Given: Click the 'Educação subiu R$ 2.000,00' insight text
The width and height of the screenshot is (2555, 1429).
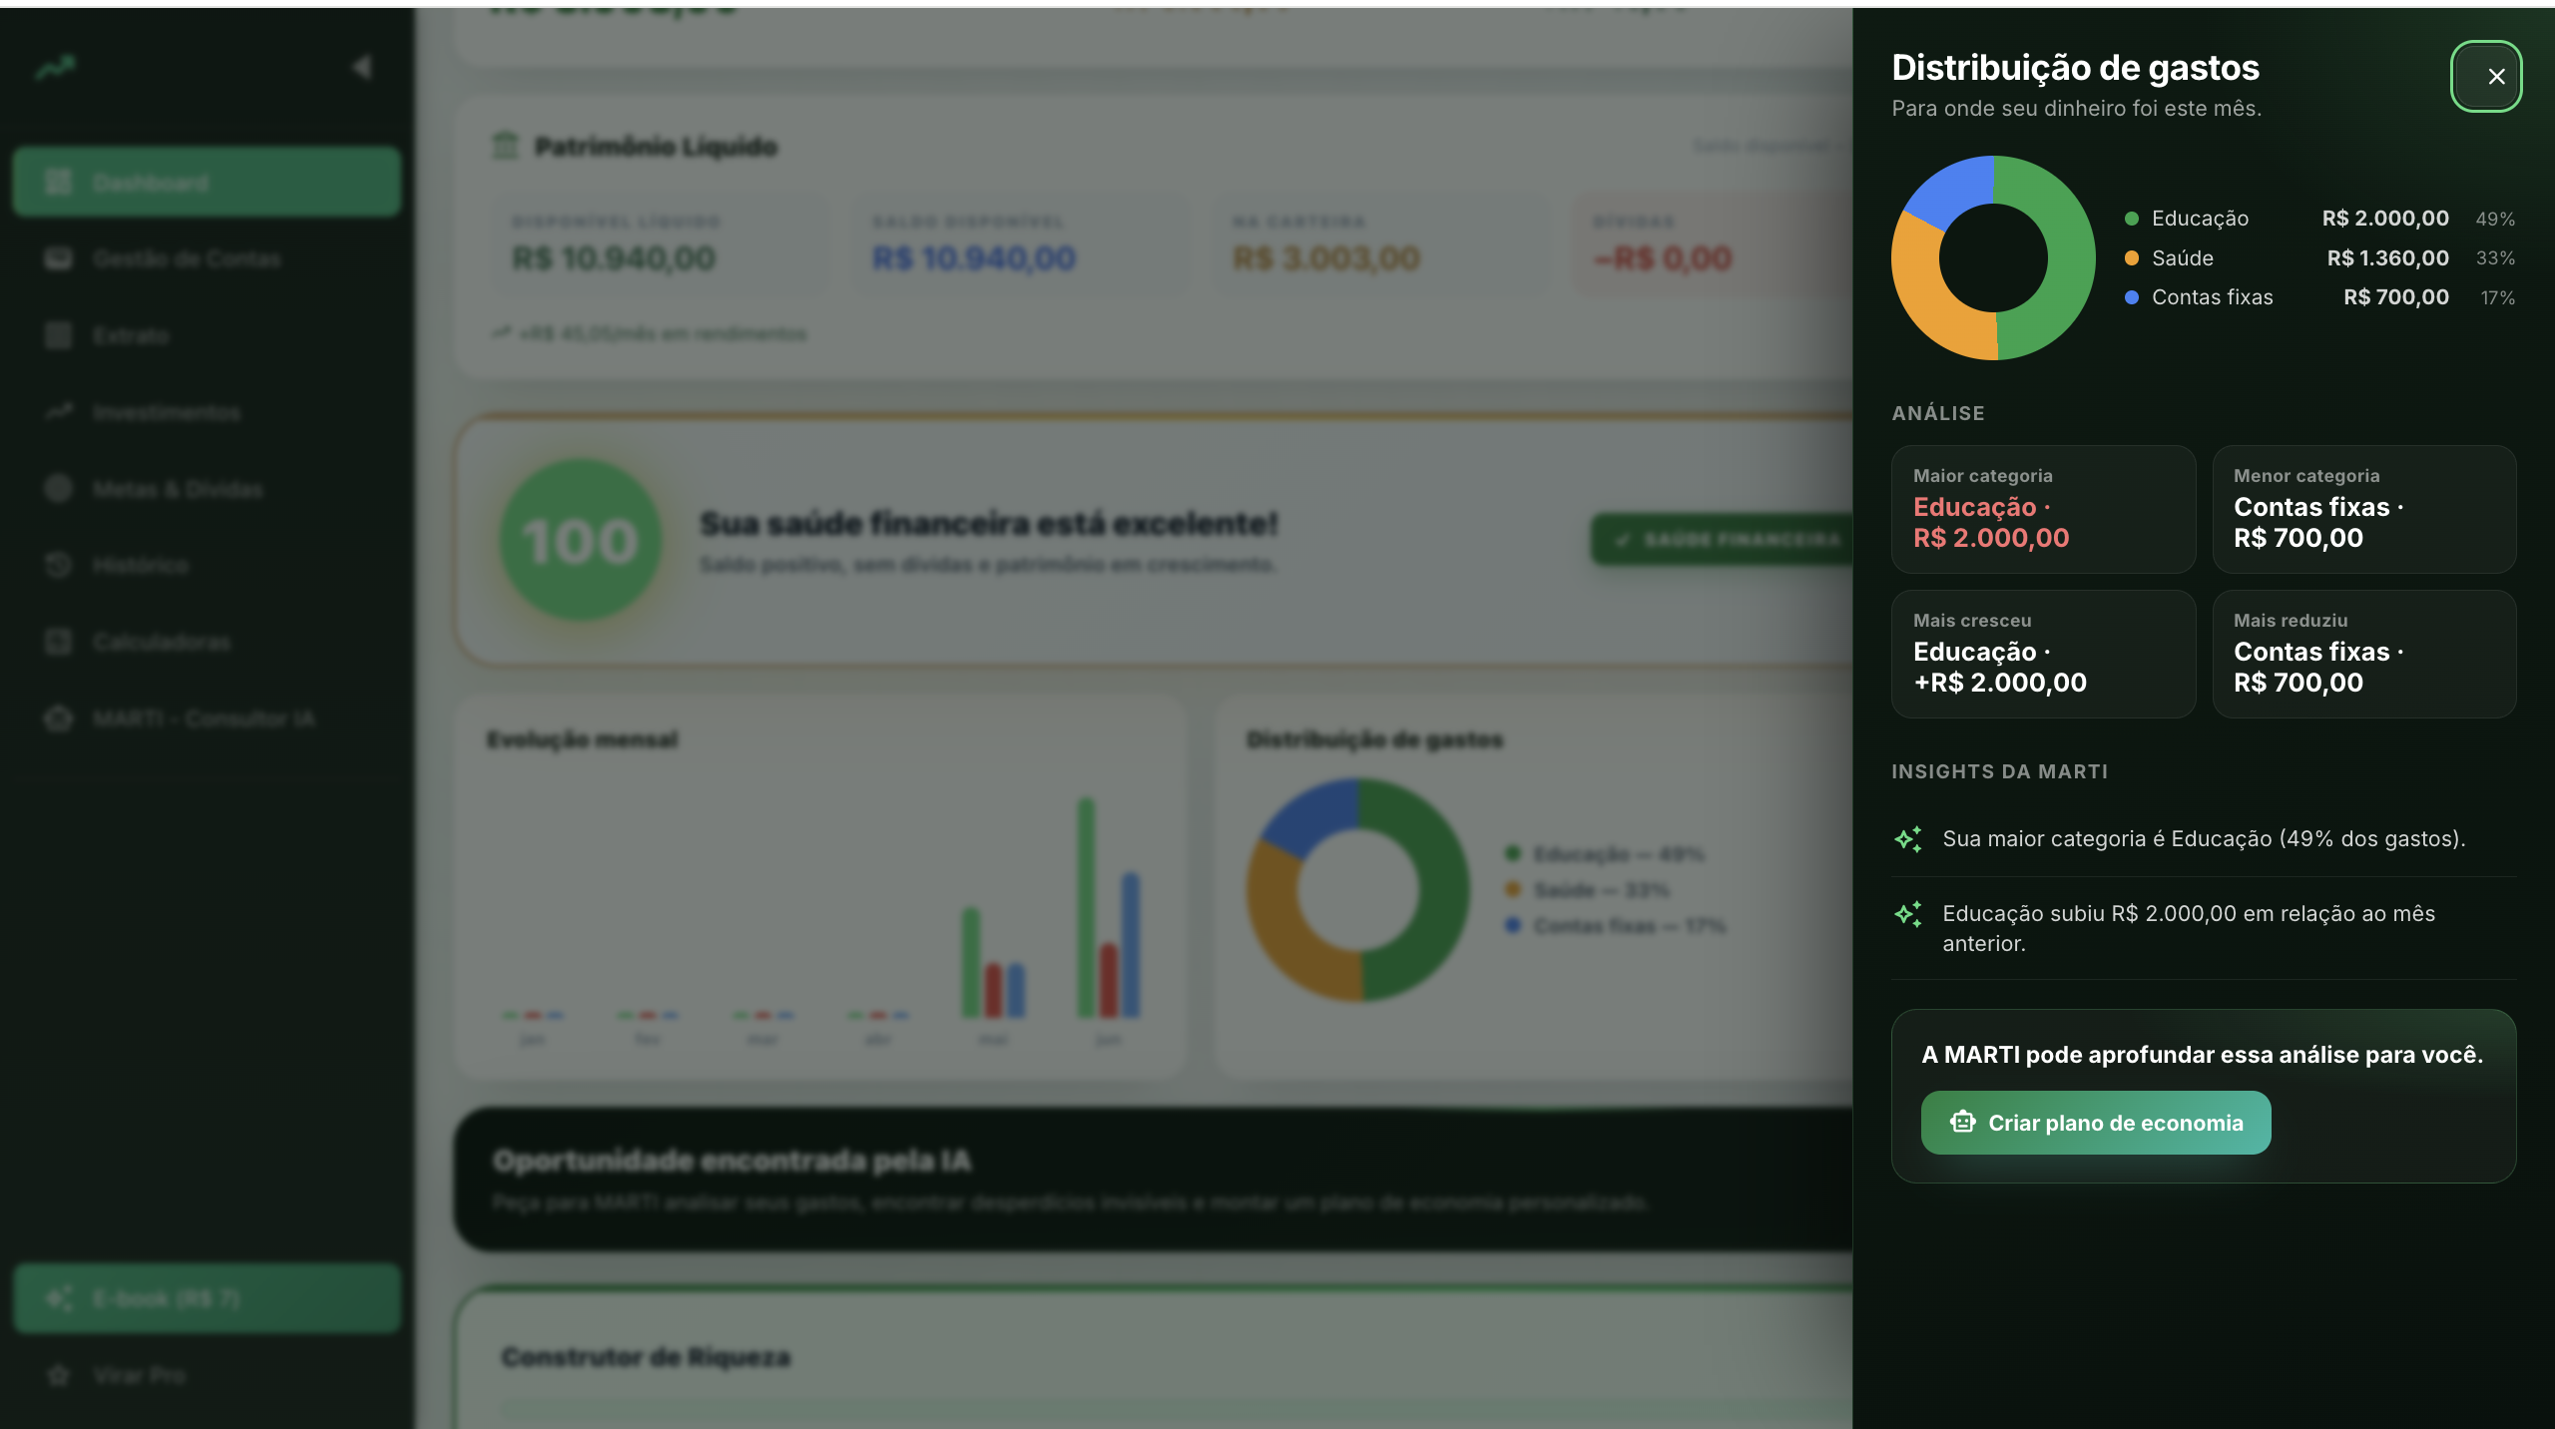Looking at the screenshot, I should point(2189,928).
